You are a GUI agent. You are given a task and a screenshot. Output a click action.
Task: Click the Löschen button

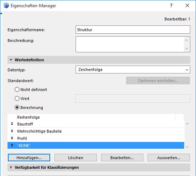tap(76, 158)
